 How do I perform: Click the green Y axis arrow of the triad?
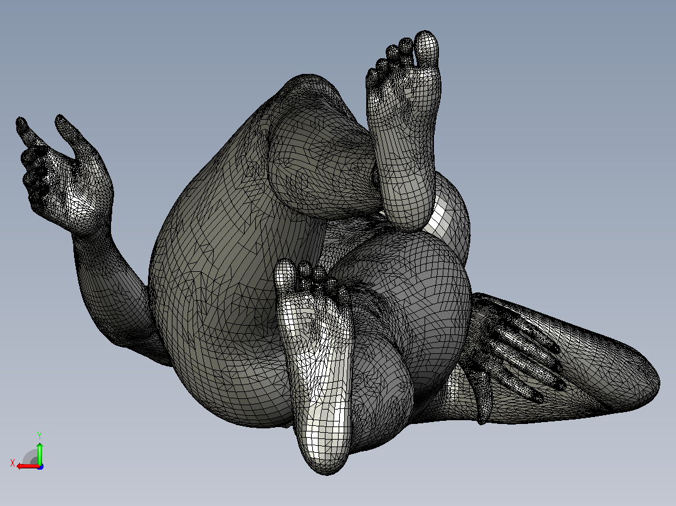point(40,453)
